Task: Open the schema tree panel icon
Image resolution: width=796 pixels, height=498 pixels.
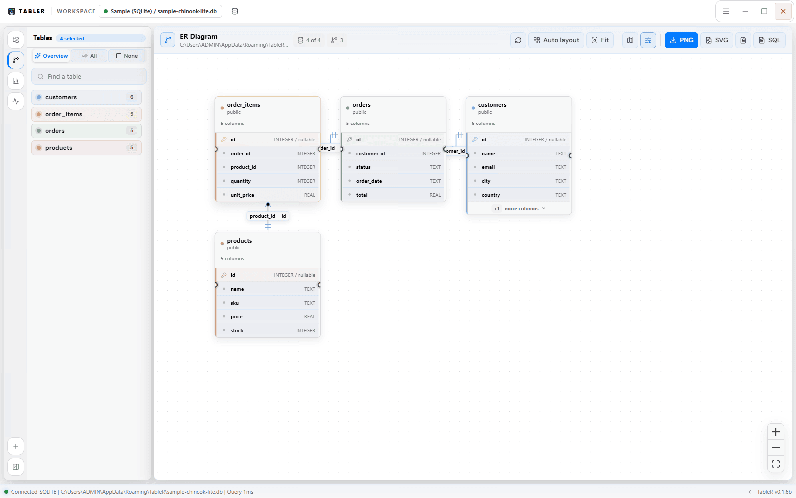Action: (16, 40)
